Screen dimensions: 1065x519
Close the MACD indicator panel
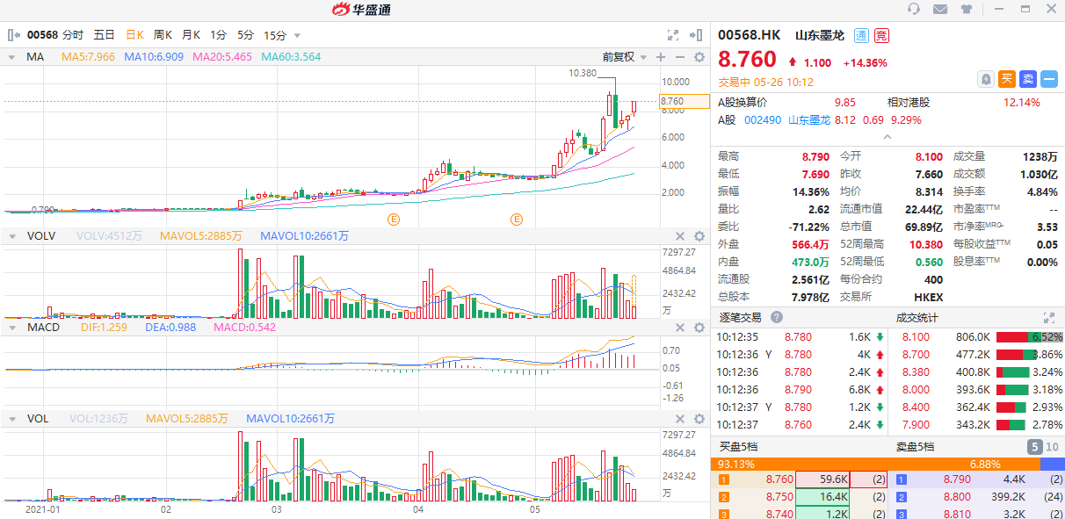[x=680, y=327]
